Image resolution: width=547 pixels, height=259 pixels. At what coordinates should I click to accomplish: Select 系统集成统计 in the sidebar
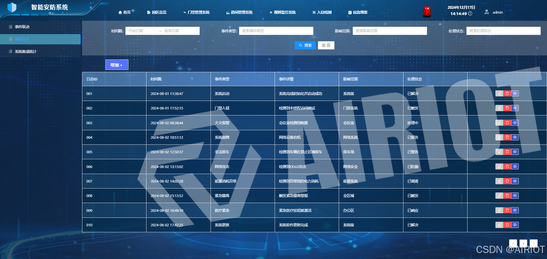[40, 52]
